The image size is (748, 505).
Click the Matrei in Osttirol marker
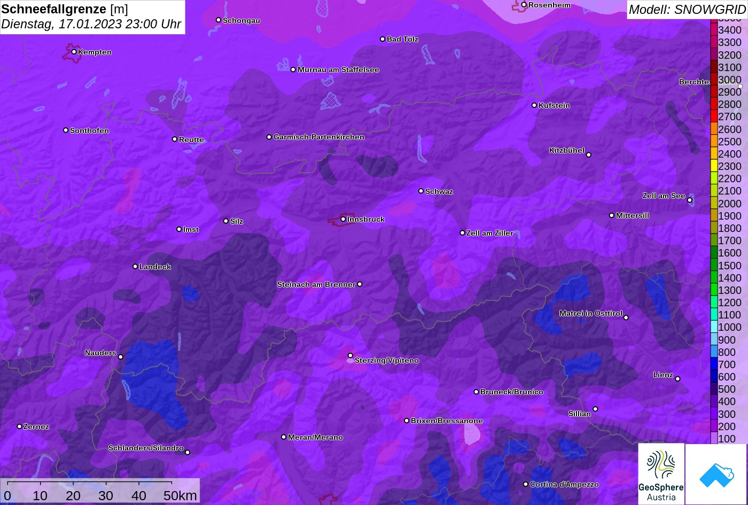tap(626, 317)
